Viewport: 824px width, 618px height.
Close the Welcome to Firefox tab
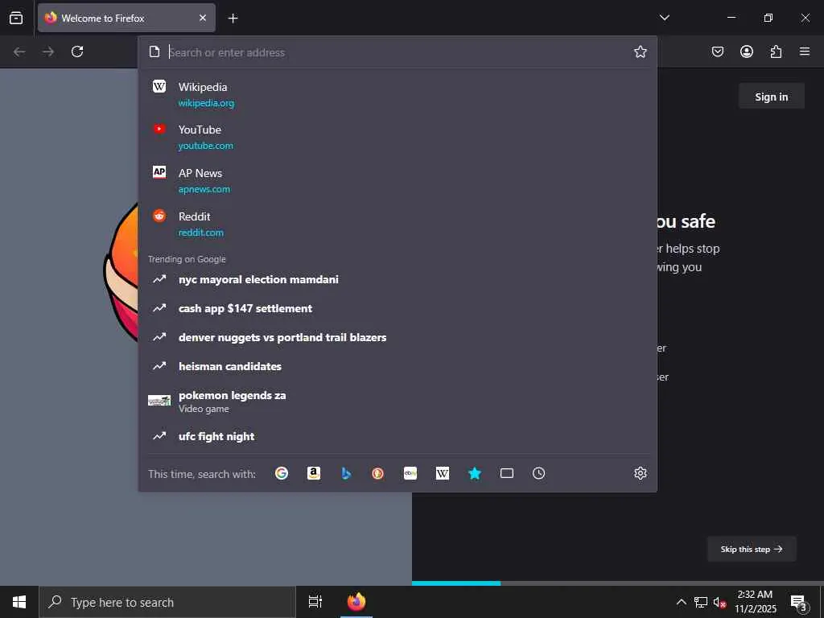pyautogui.click(x=203, y=18)
